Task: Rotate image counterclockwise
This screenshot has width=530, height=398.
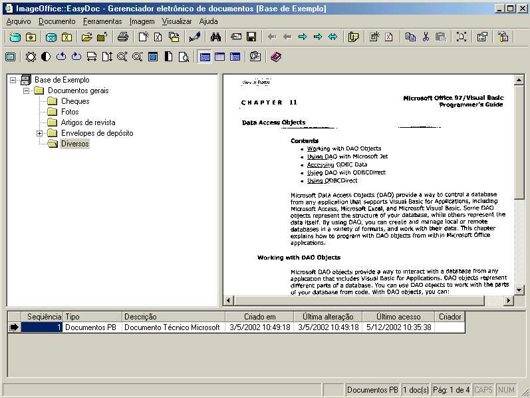Action: tap(61, 57)
